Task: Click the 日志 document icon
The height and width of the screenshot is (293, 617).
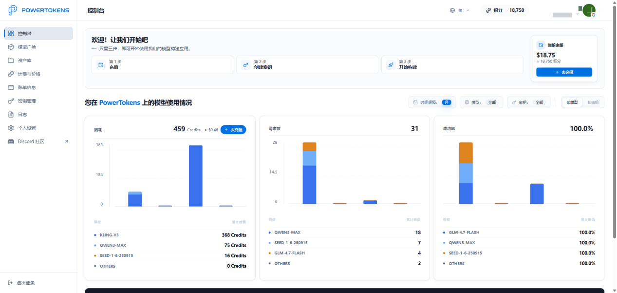Action: (11, 115)
